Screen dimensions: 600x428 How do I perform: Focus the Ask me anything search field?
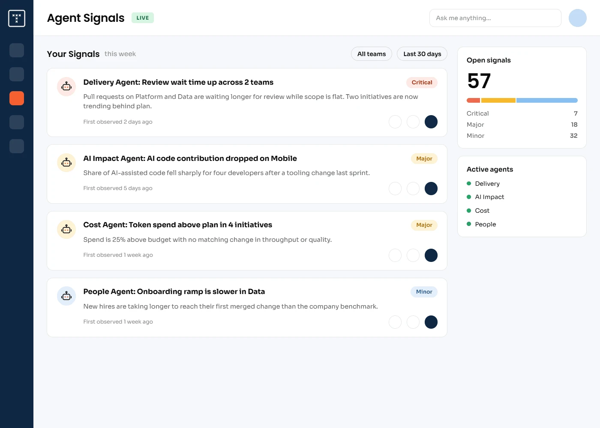tap(495, 18)
